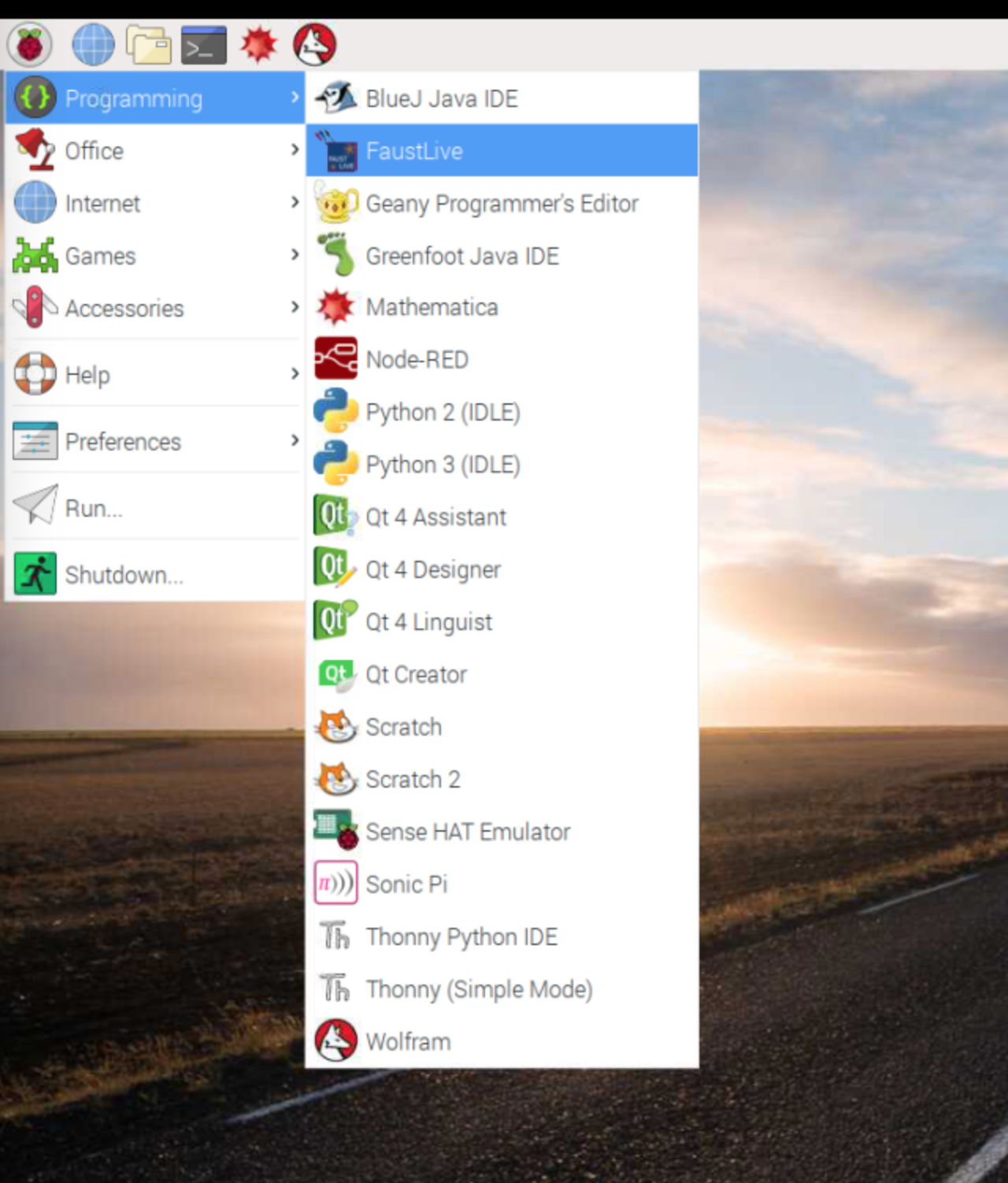Select the Programming menu category
Viewport: 1008px width, 1183px height.
pos(155,98)
